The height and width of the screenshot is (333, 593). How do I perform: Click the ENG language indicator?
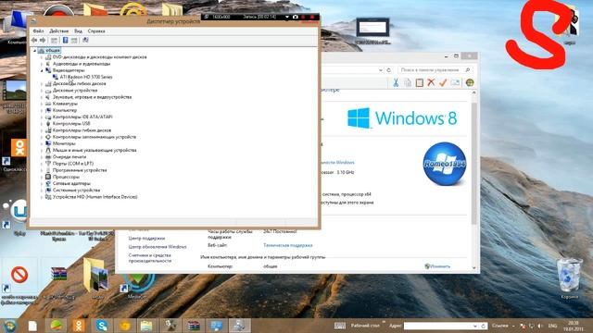[x=552, y=326]
